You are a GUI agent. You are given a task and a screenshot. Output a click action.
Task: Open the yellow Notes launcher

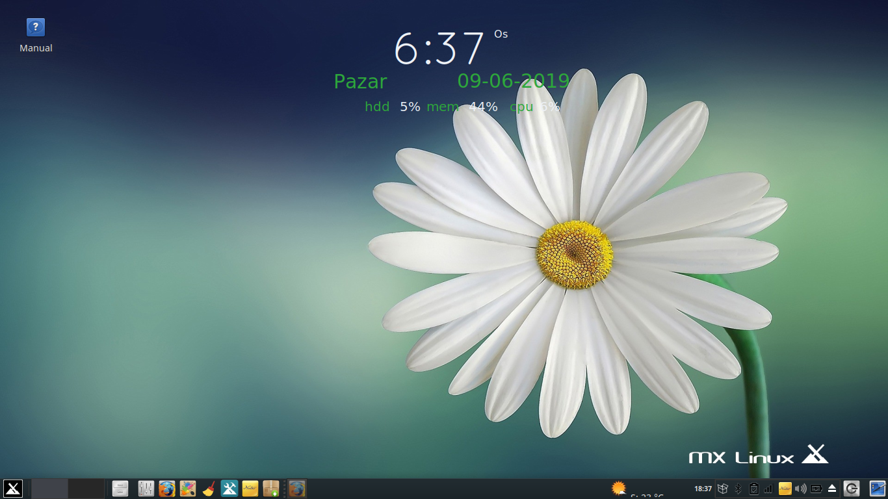(x=250, y=489)
